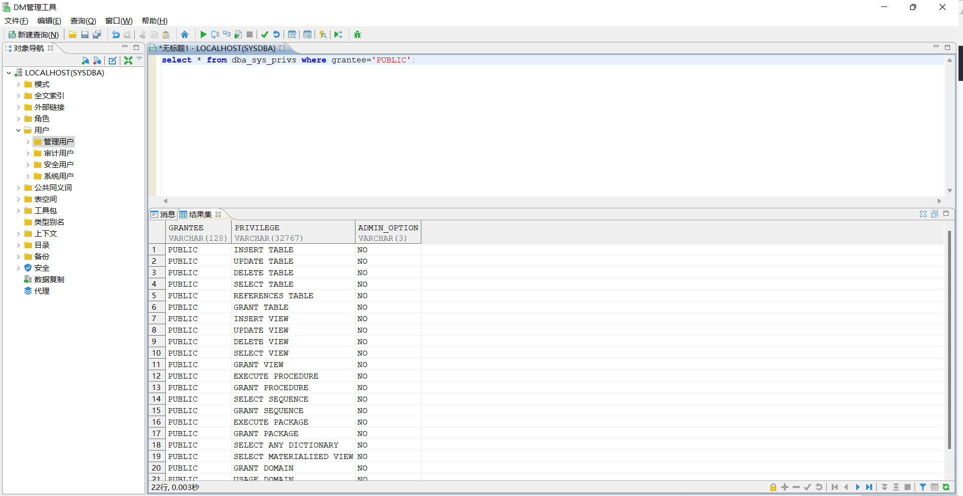Click the green collapse-all arrows in navigator
This screenshot has height=496, width=963.
pyautogui.click(x=128, y=60)
